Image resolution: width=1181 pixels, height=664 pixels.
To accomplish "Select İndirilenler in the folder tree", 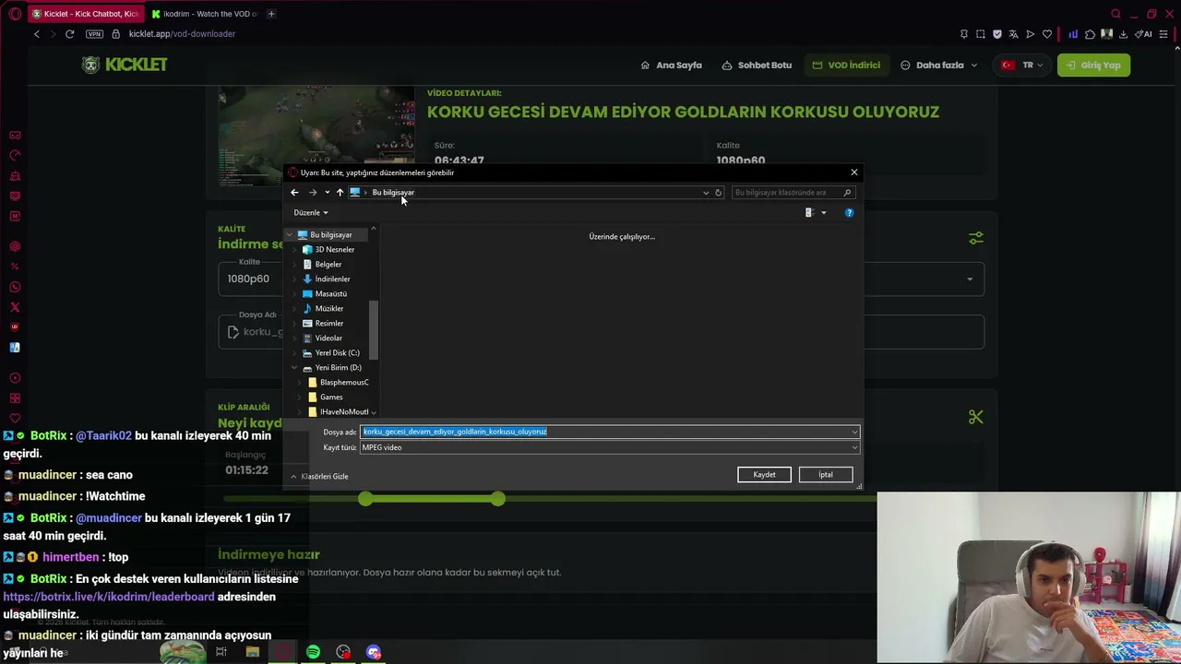I will (332, 279).
